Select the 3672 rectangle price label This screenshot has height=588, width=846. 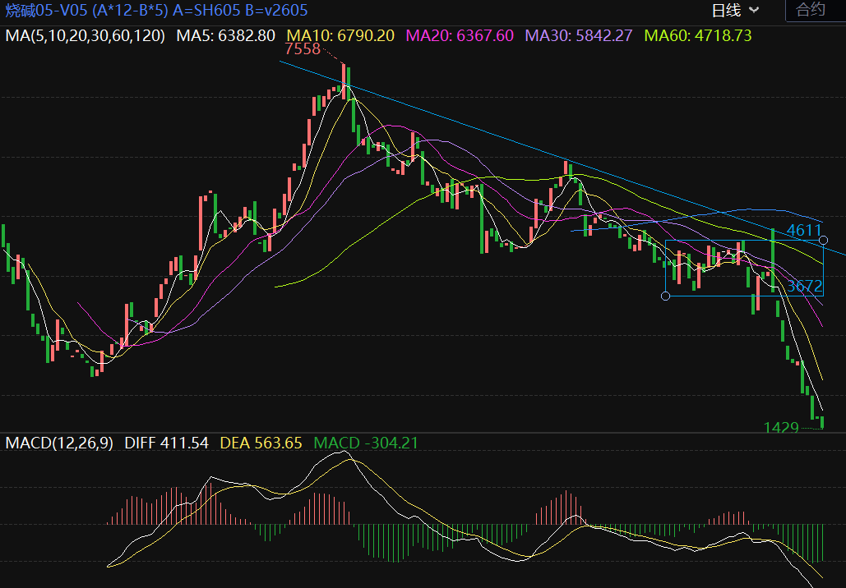click(804, 287)
